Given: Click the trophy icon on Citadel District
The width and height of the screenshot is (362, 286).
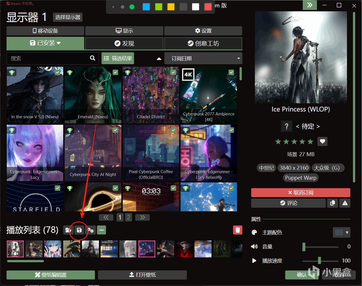Looking at the screenshot, I should [128, 72].
